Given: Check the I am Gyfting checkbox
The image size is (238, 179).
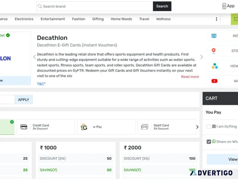Looking at the screenshot, I should tap(209, 126).
